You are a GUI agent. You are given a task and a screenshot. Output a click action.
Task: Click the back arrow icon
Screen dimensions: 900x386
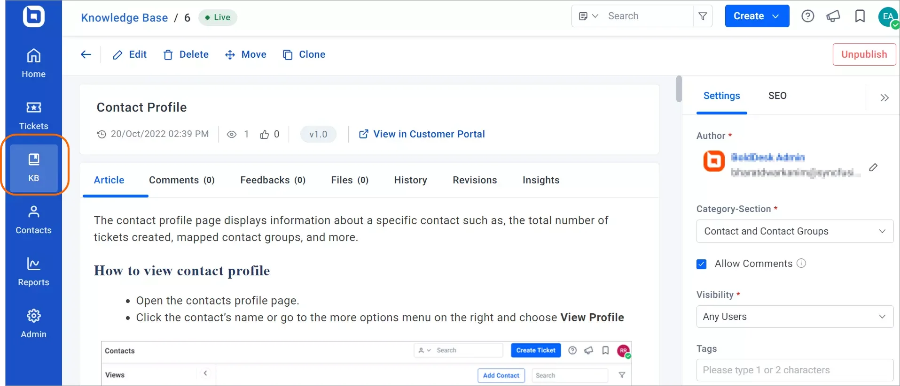86,54
